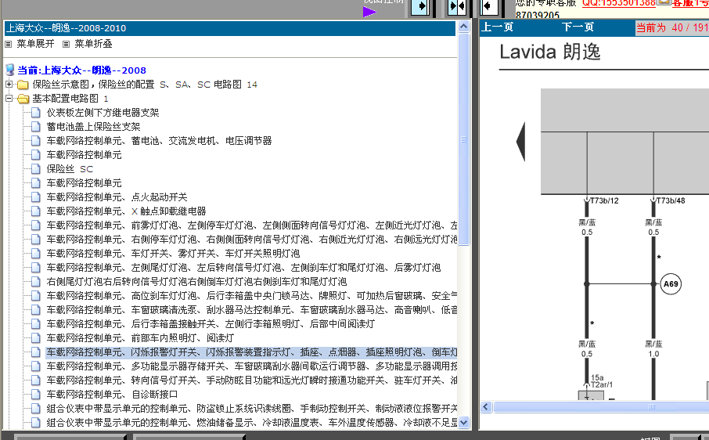Image resolution: width=709 pixels, height=440 pixels.
Task: Go to previous page with 上一页
Action: click(x=497, y=27)
